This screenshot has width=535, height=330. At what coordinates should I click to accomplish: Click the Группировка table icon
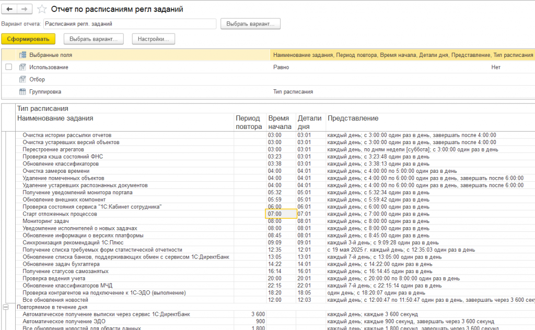click(22, 92)
